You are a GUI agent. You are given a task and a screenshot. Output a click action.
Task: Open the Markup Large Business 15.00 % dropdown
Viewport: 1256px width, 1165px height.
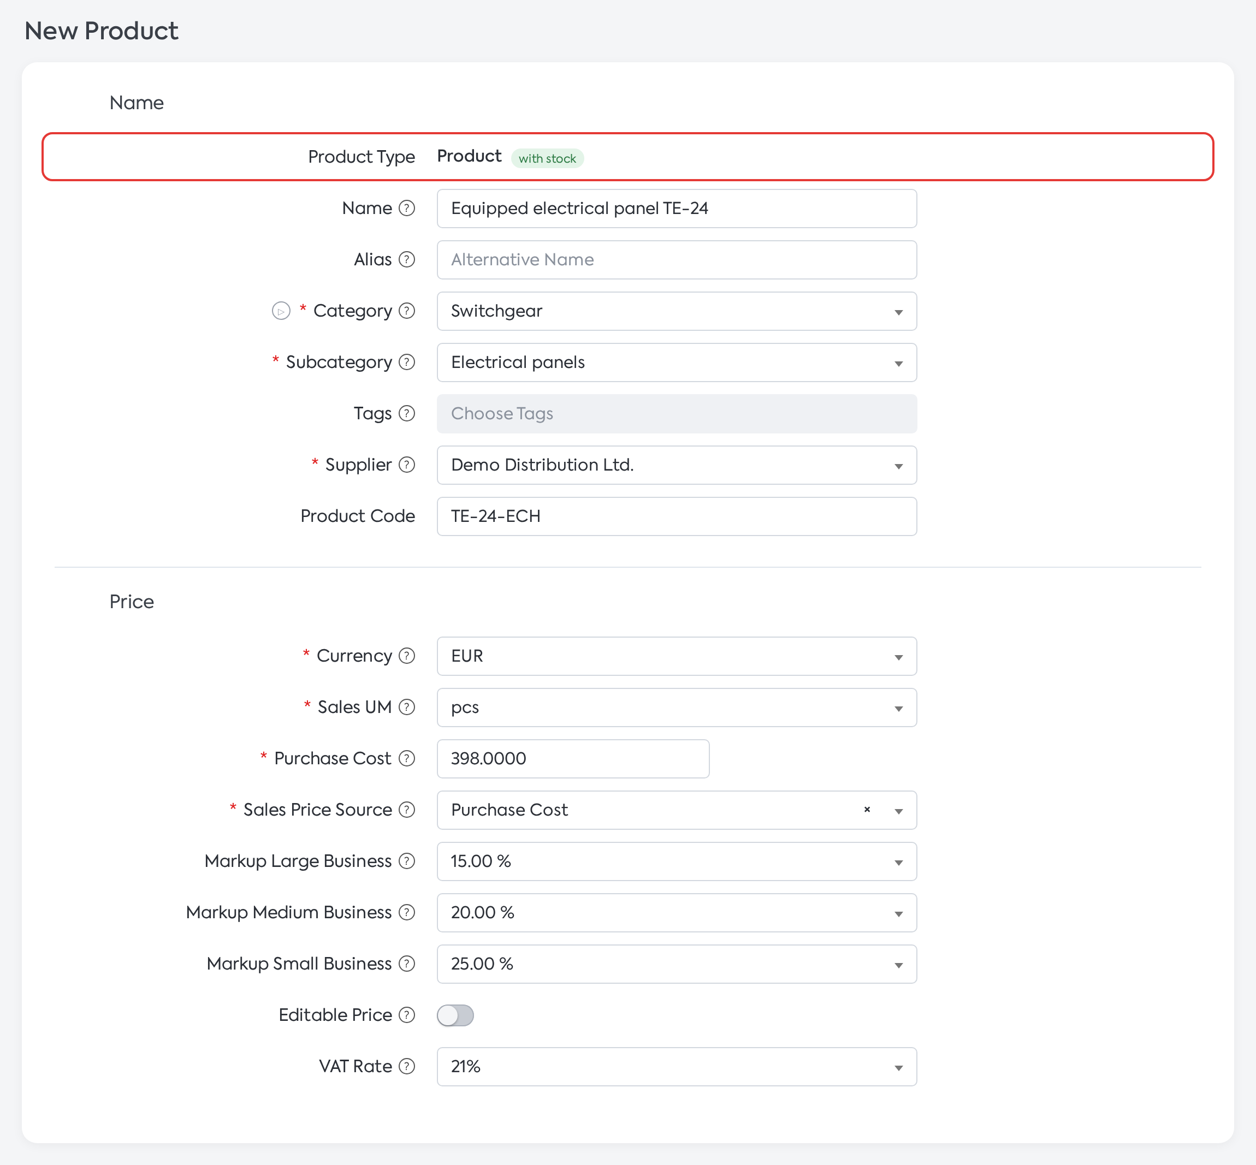tap(677, 861)
